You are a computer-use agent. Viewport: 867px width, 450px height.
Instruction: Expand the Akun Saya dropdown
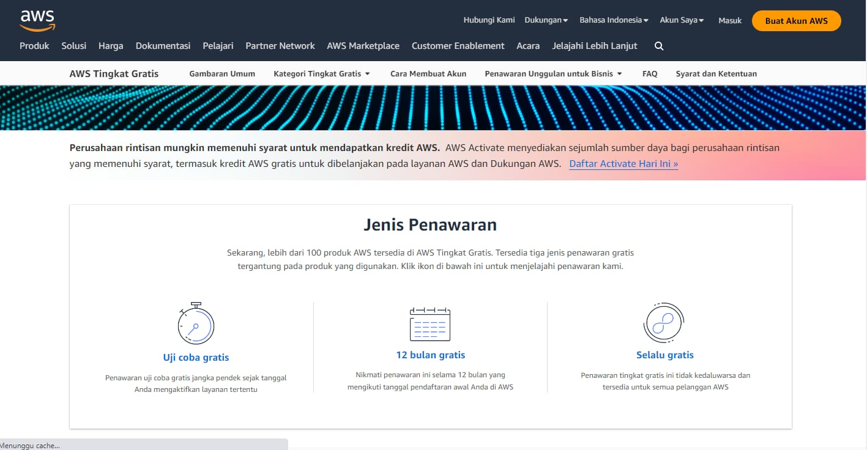682,20
